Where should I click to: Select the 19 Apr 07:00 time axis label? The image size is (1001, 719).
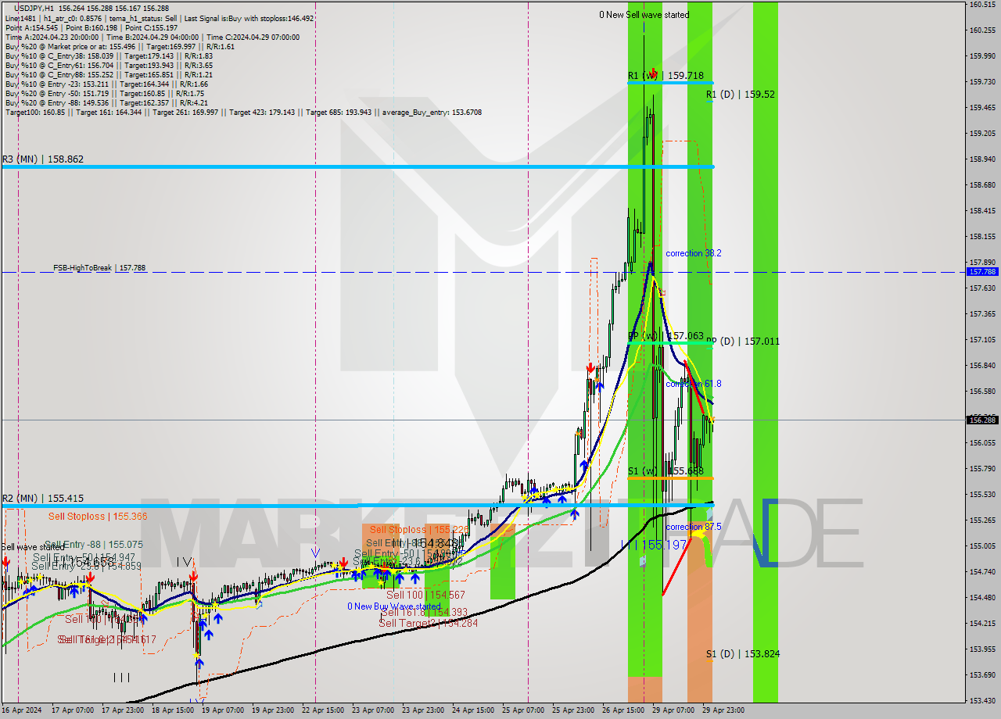[221, 710]
